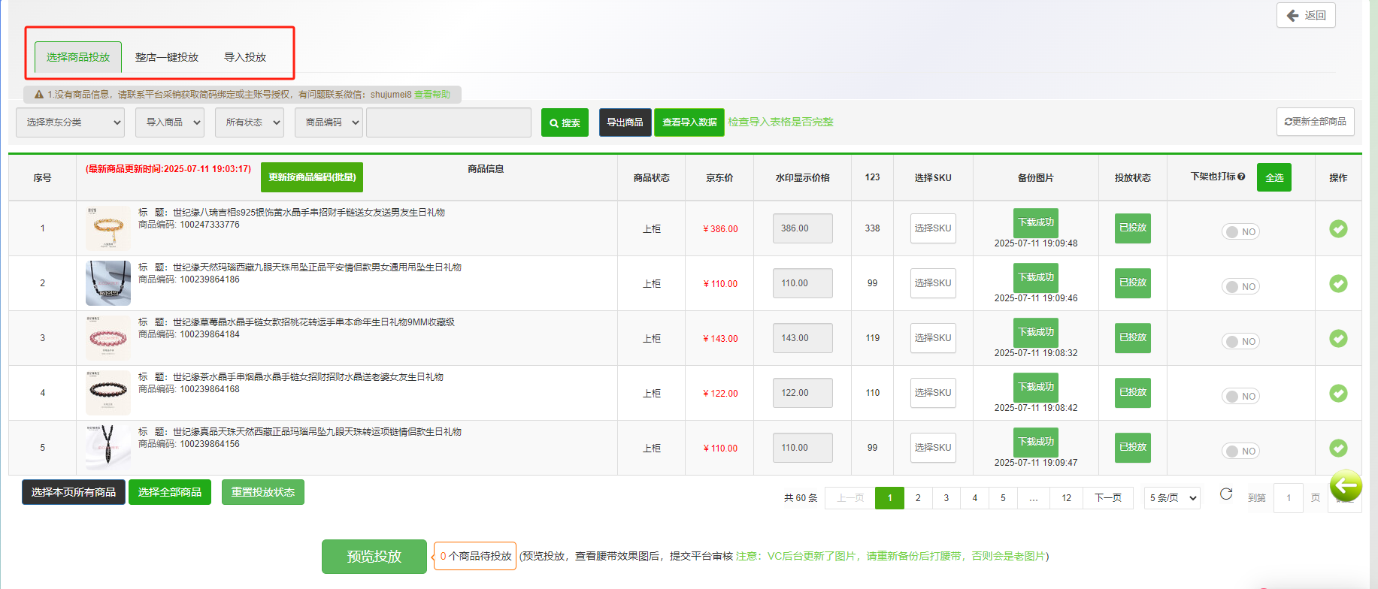Switch to the 导入投放 tab
The width and height of the screenshot is (1378, 589).
[x=245, y=57]
